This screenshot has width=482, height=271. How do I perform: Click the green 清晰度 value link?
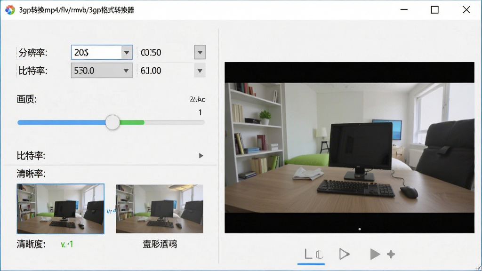[67, 245]
